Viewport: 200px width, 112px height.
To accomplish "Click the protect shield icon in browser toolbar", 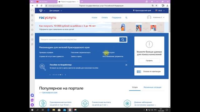I will [163, 6].
